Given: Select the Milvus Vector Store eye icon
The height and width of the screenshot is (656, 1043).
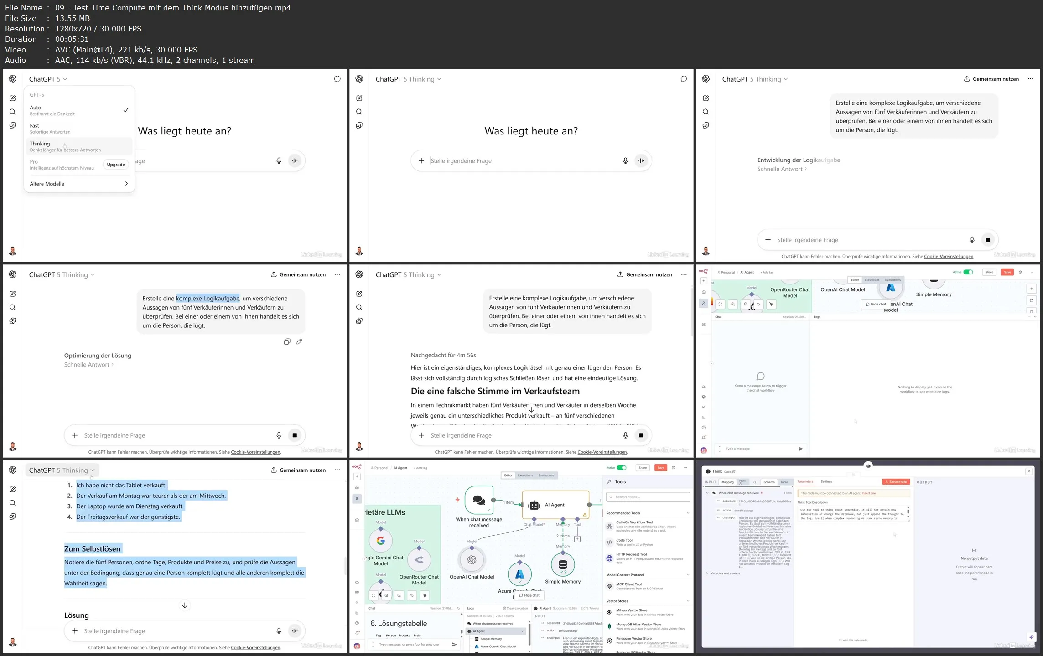Looking at the screenshot, I should point(609,612).
